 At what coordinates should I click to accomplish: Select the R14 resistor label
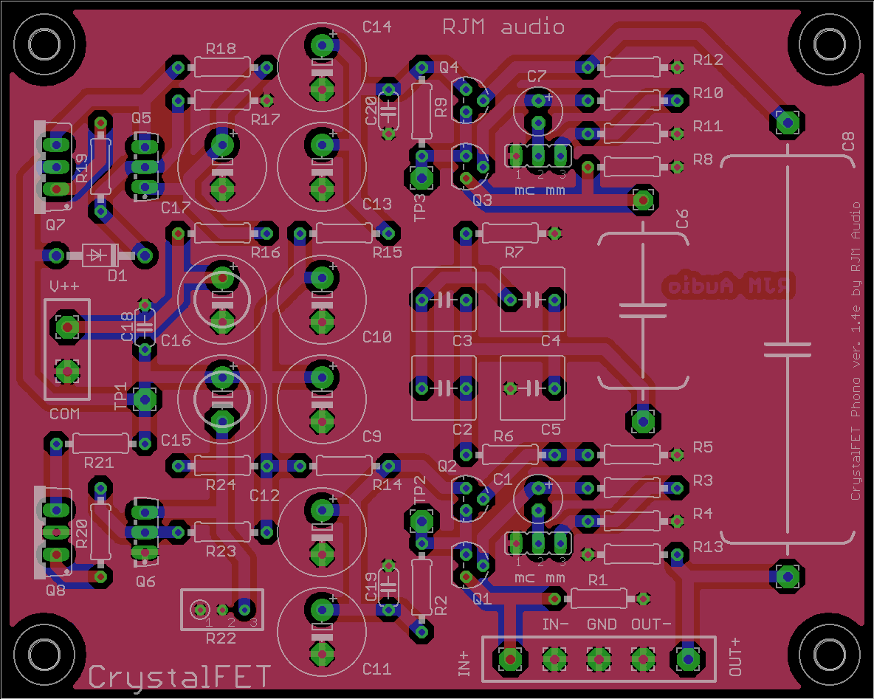pyautogui.click(x=388, y=485)
